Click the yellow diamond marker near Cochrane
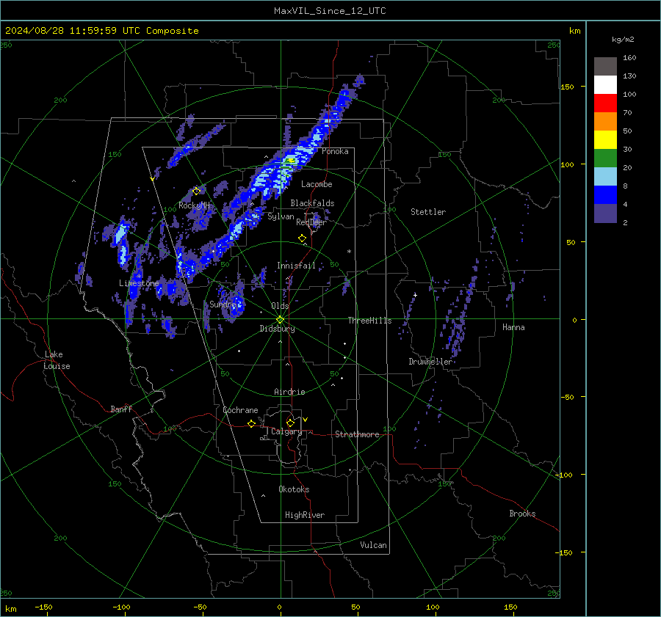Viewport: 661px width, 617px height. tap(252, 423)
